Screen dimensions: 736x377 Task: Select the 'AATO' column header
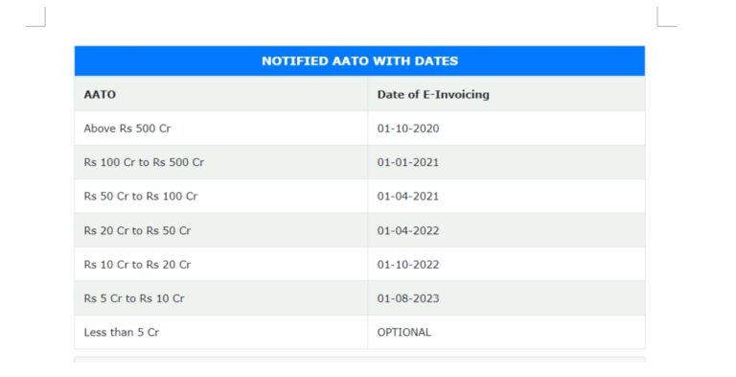pyautogui.click(x=220, y=94)
